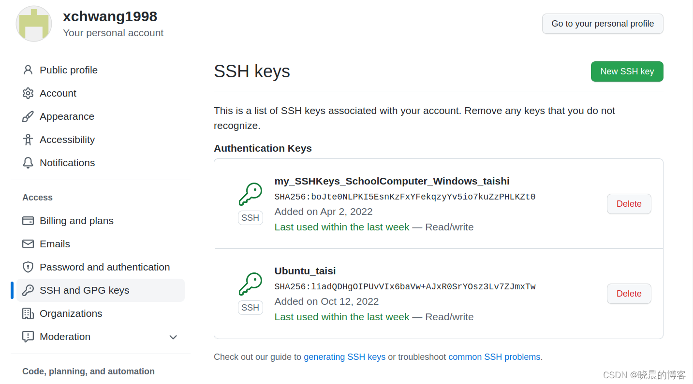Click the Notifications bell icon
Viewport: 693px width, 384px height.
click(28, 163)
